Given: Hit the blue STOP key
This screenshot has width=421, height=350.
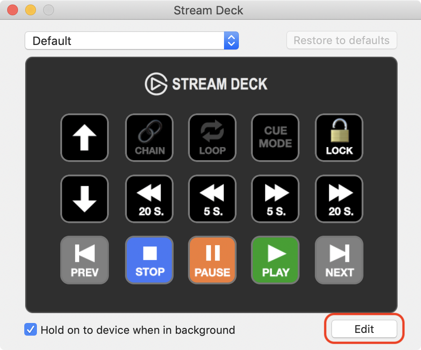Looking at the screenshot, I should pyautogui.click(x=149, y=260).
